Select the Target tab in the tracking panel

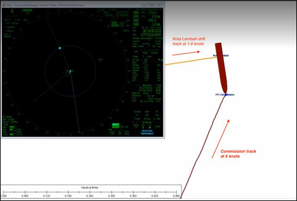coord(137,111)
